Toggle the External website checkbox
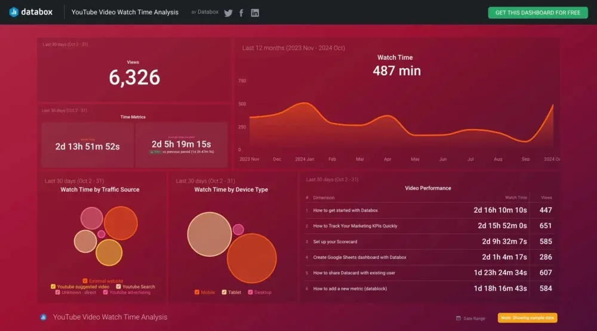 coord(85,281)
